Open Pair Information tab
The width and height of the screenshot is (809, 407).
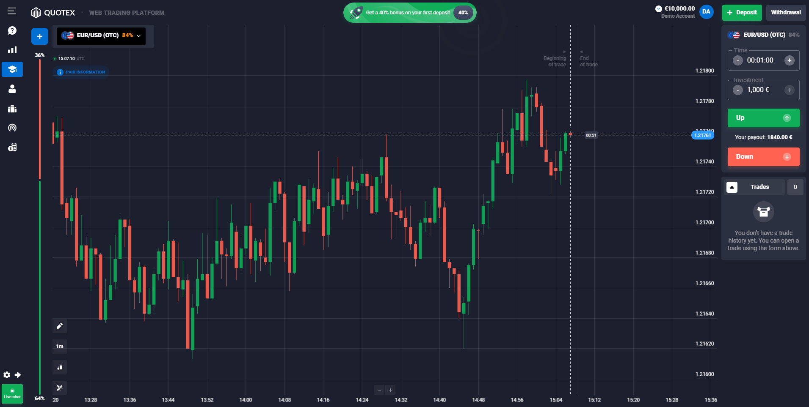click(x=80, y=72)
